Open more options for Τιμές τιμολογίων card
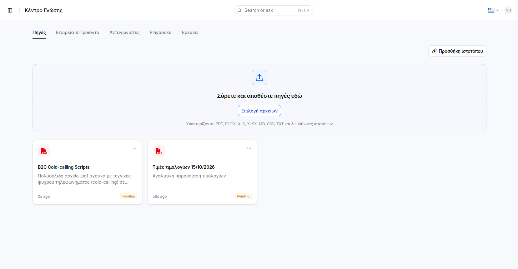The height and width of the screenshot is (269, 518). coord(249,148)
